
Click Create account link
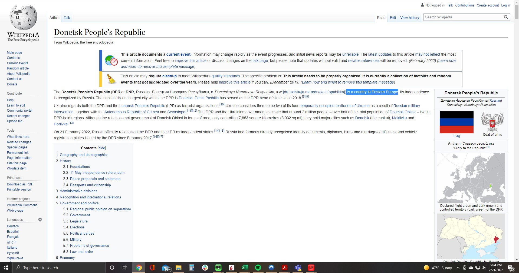pos(488,5)
